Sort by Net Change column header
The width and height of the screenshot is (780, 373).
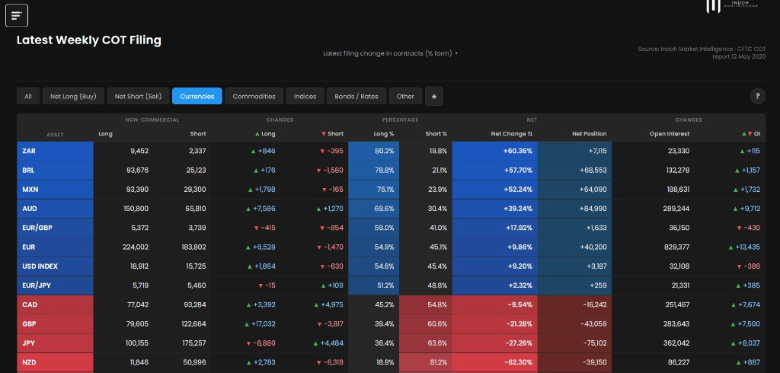click(511, 134)
